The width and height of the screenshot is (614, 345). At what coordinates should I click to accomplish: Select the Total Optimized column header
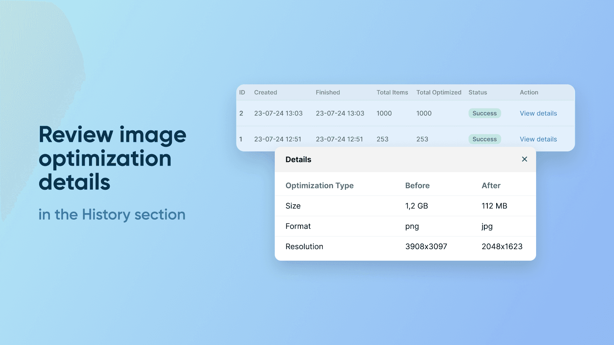(439, 92)
